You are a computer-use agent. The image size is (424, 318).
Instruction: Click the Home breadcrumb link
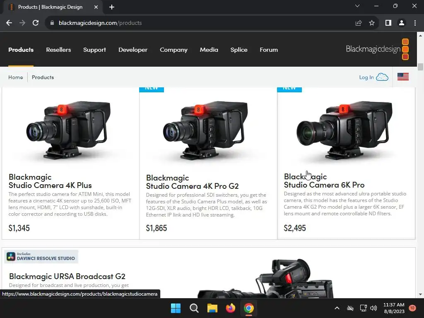[15, 77]
